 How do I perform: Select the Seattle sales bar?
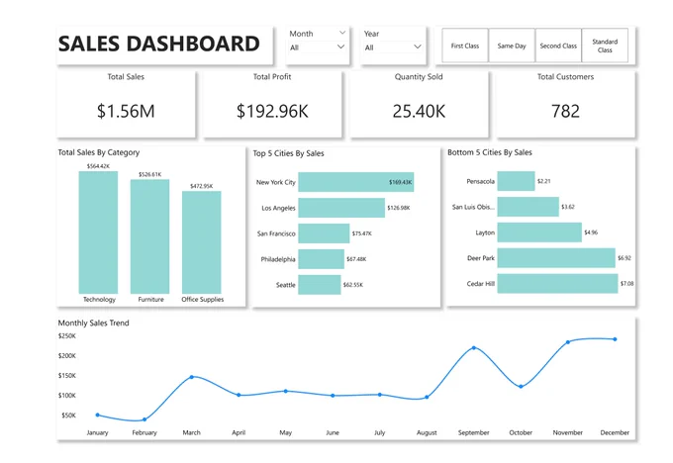[320, 285]
